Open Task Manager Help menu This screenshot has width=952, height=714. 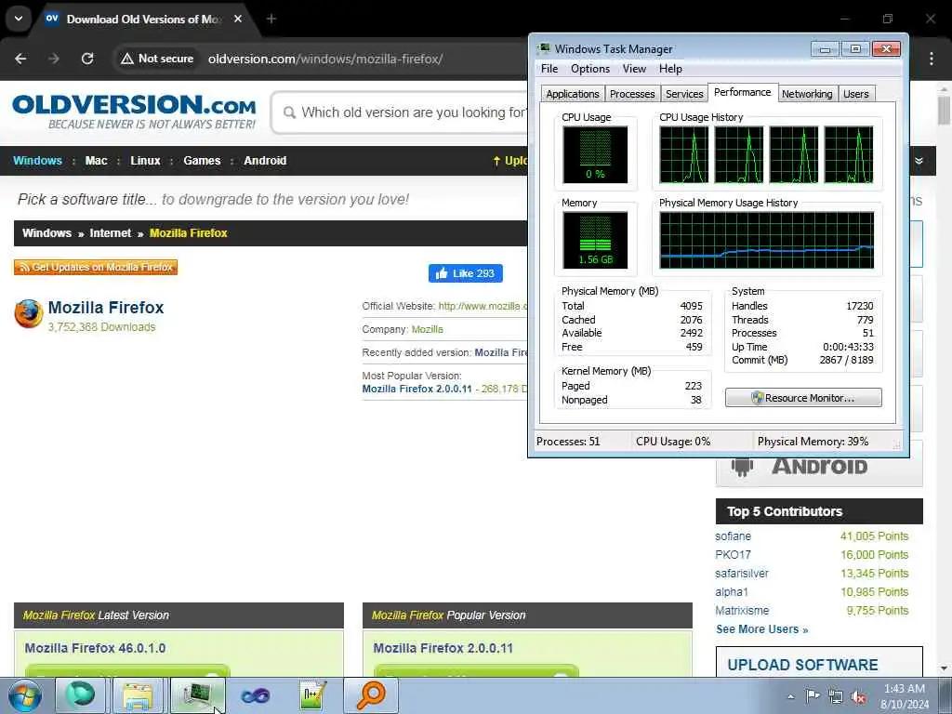pos(671,69)
